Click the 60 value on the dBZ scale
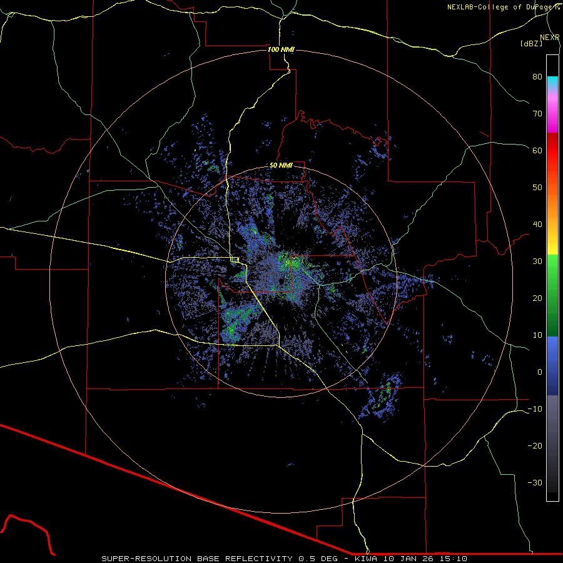The image size is (563, 563). coord(537,150)
